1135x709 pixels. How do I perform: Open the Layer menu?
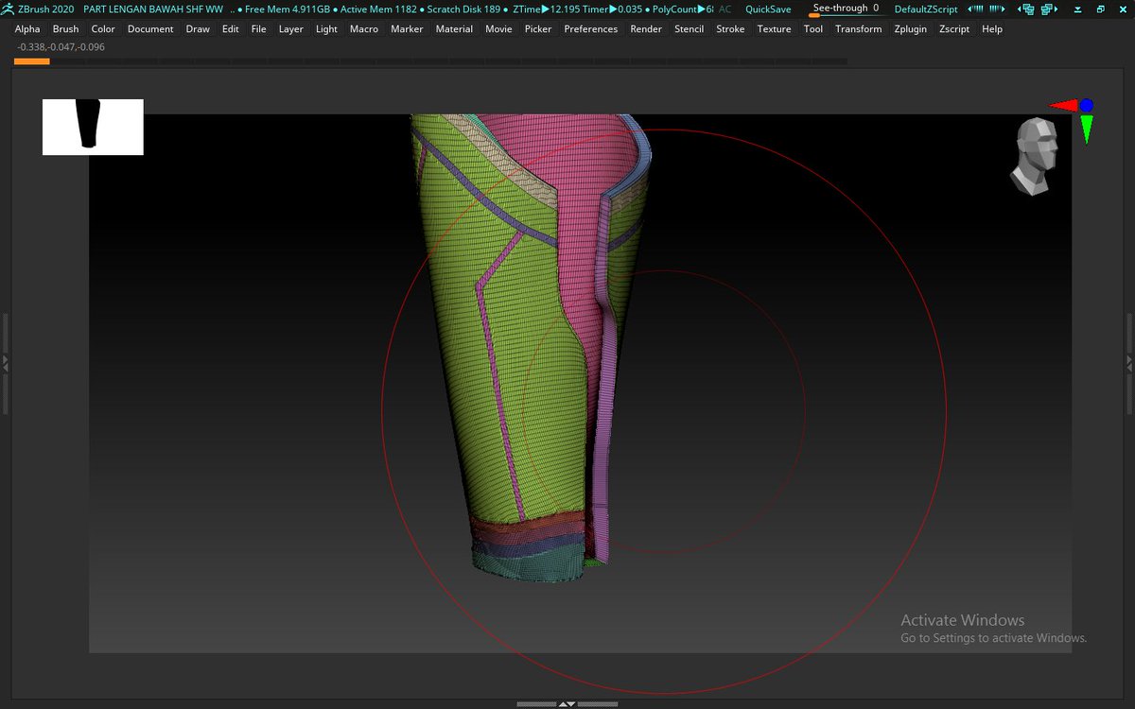tap(291, 29)
